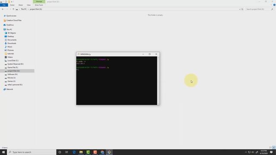This screenshot has height=155, width=276.
Task: Select Local Disk (C:) in sidebar
Action: [13, 60]
